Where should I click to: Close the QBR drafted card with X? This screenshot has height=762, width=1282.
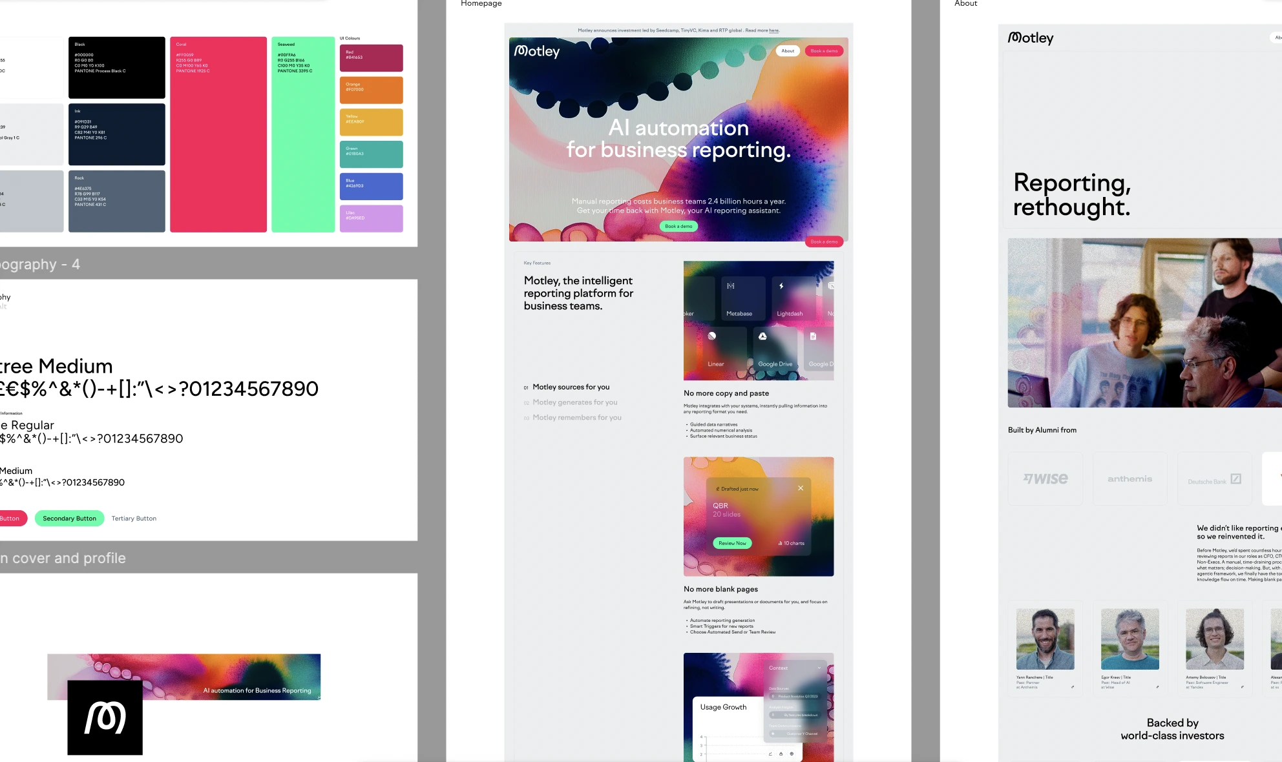point(801,488)
